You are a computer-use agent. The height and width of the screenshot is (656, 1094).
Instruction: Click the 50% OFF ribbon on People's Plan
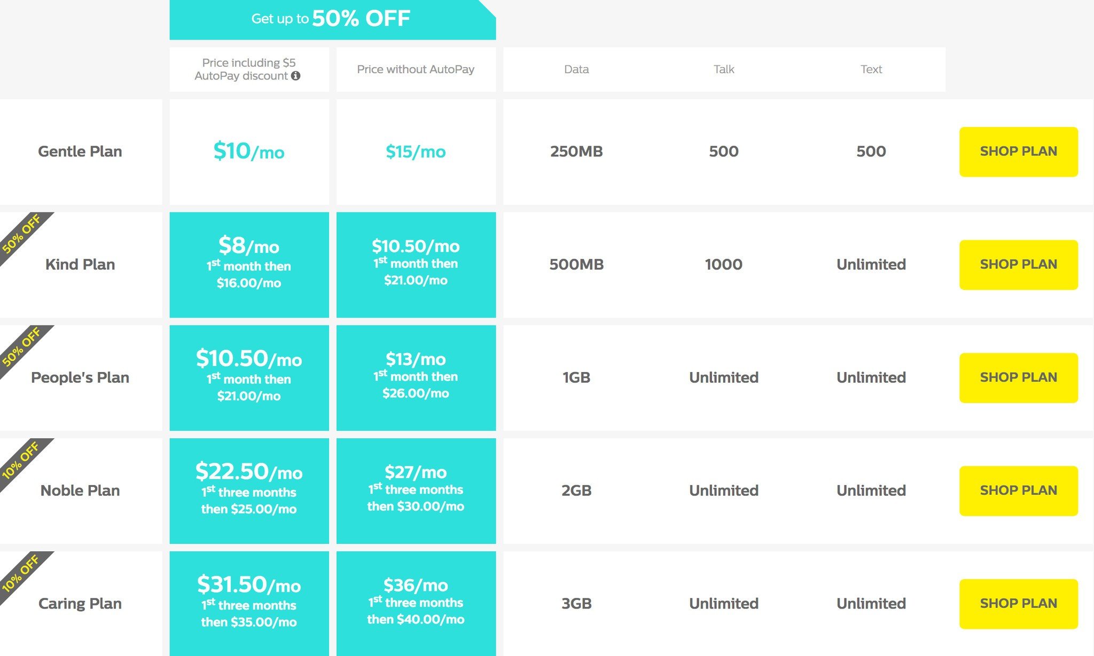click(21, 347)
